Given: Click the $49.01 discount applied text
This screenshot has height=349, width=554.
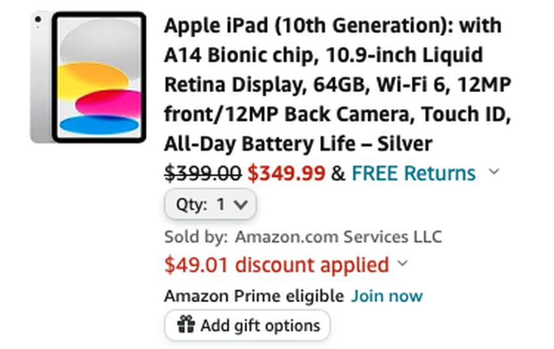Looking at the screenshot, I should (x=276, y=265).
